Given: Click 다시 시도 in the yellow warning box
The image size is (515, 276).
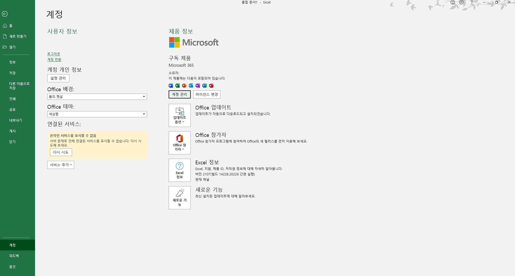Looking at the screenshot, I should click(61, 152).
